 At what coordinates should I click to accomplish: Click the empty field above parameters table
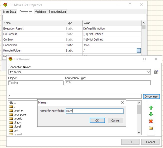pos(74,17)
